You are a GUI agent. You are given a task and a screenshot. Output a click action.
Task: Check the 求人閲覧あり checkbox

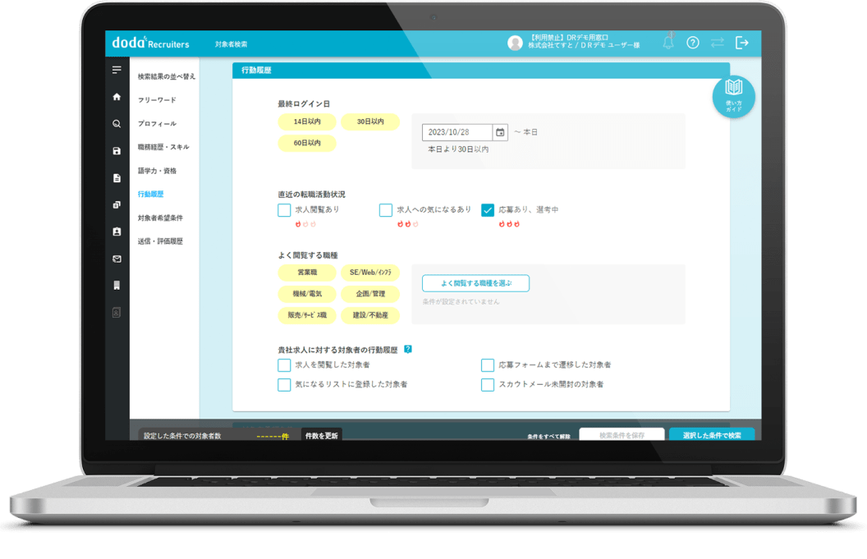284,210
